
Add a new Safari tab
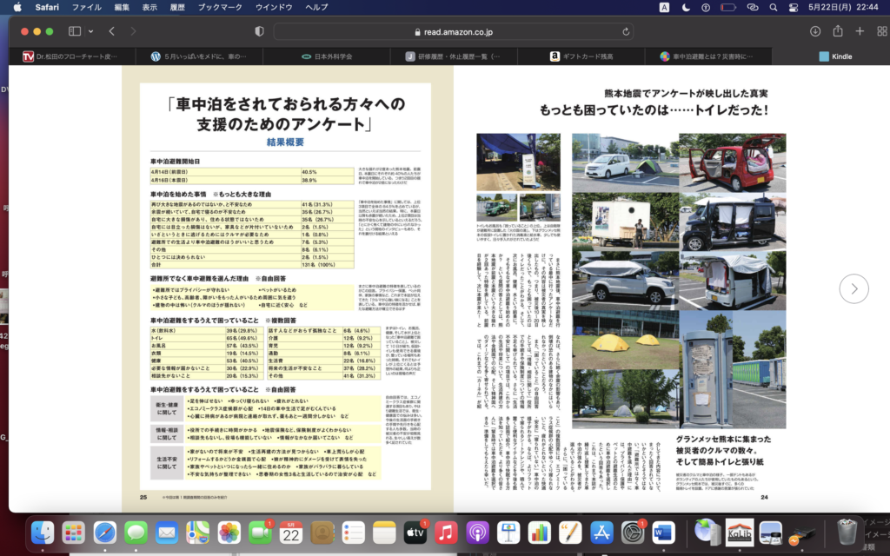(x=860, y=31)
